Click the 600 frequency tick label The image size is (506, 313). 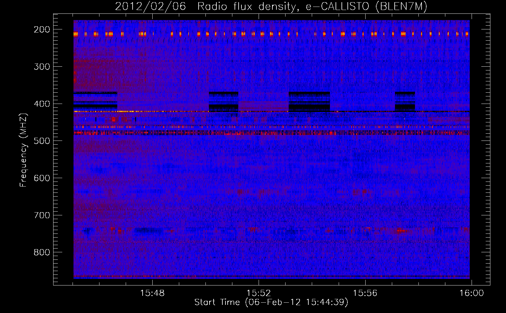[42, 178]
